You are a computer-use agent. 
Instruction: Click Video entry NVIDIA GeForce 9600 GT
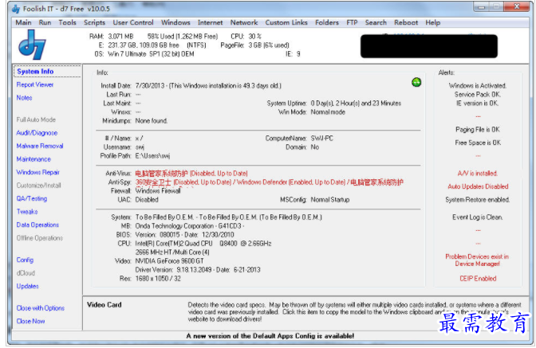click(170, 261)
